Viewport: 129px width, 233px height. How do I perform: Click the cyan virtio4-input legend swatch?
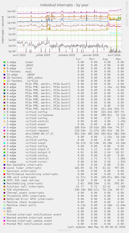(x=4, y=143)
